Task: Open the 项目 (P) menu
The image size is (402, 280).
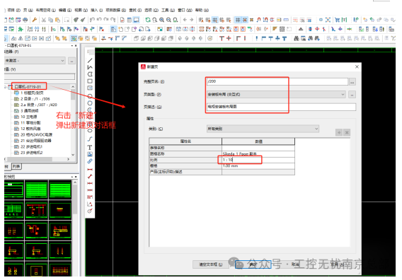Action: pyautogui.click(x=14, y=10)
